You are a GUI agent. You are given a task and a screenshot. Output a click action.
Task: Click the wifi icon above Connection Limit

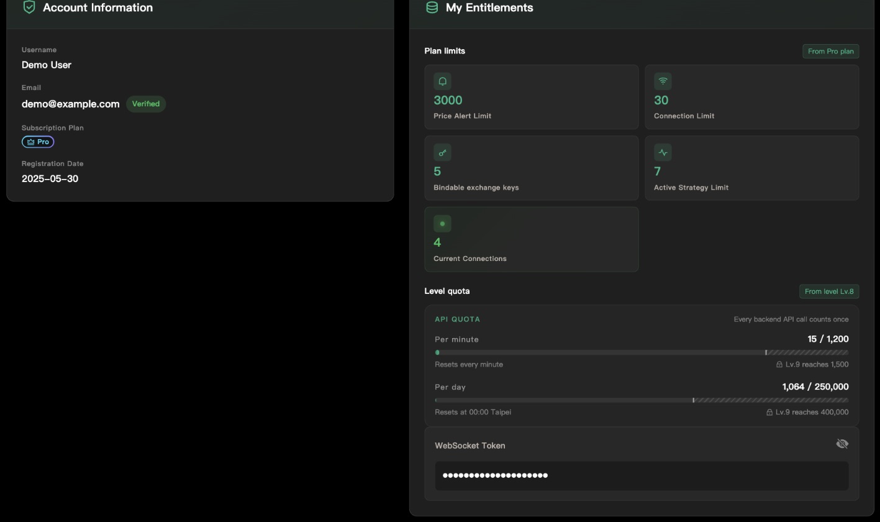[663, 81]
